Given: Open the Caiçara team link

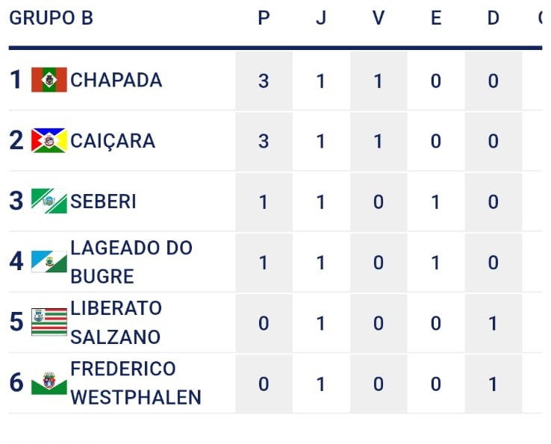Looking at the screenshot, I should pos(113,141).
